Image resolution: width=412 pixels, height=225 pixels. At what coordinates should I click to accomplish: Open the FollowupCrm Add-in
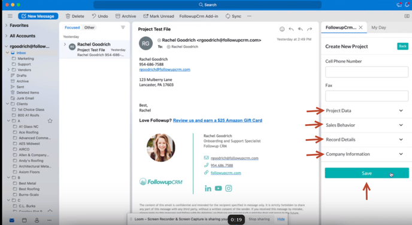199,16
